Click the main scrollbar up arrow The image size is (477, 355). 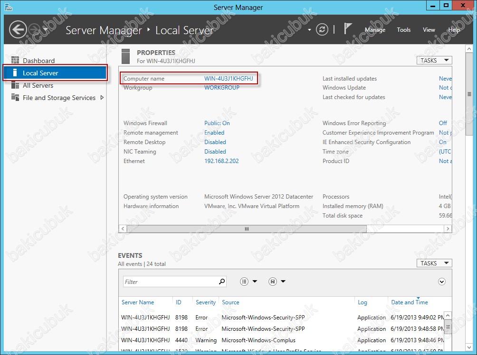[469, 49]
